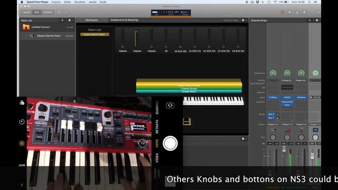Switch to Edit mode button
This screenshot has width=338, height=190.
36,12
